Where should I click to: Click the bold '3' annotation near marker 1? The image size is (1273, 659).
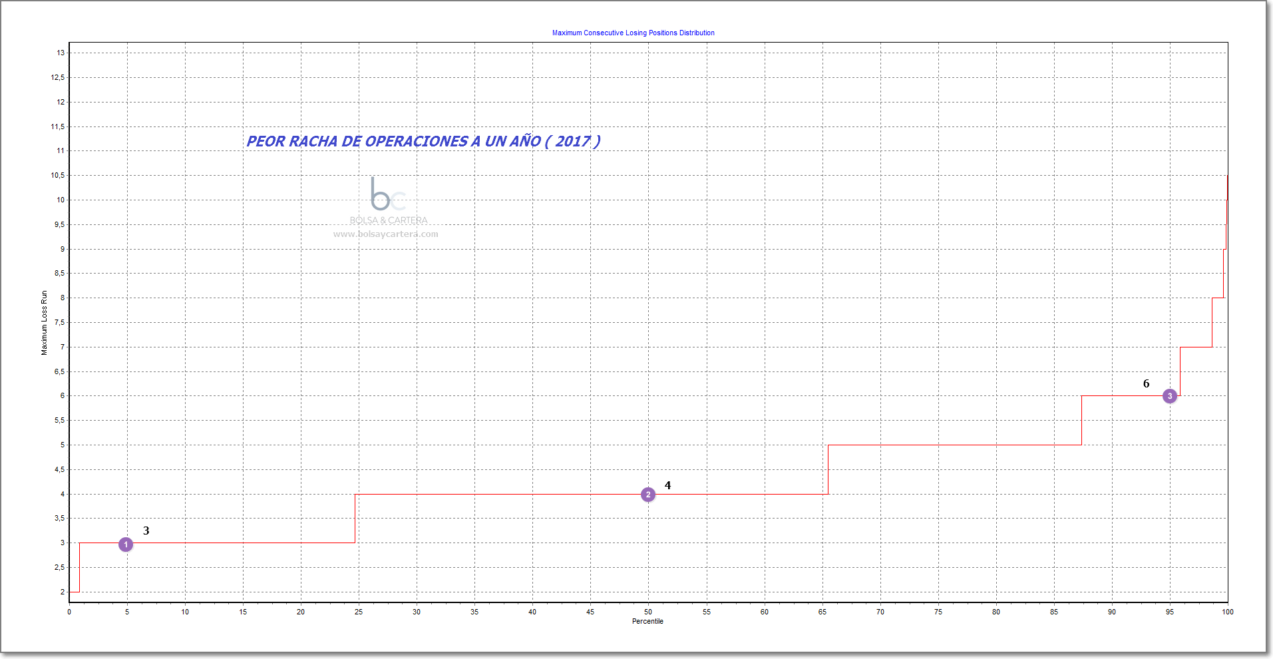[x=146, y=531]
